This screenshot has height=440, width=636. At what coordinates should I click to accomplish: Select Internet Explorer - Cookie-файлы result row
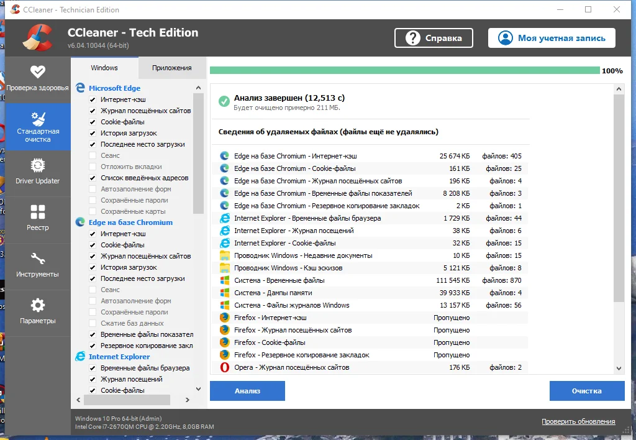coord(370,243)
